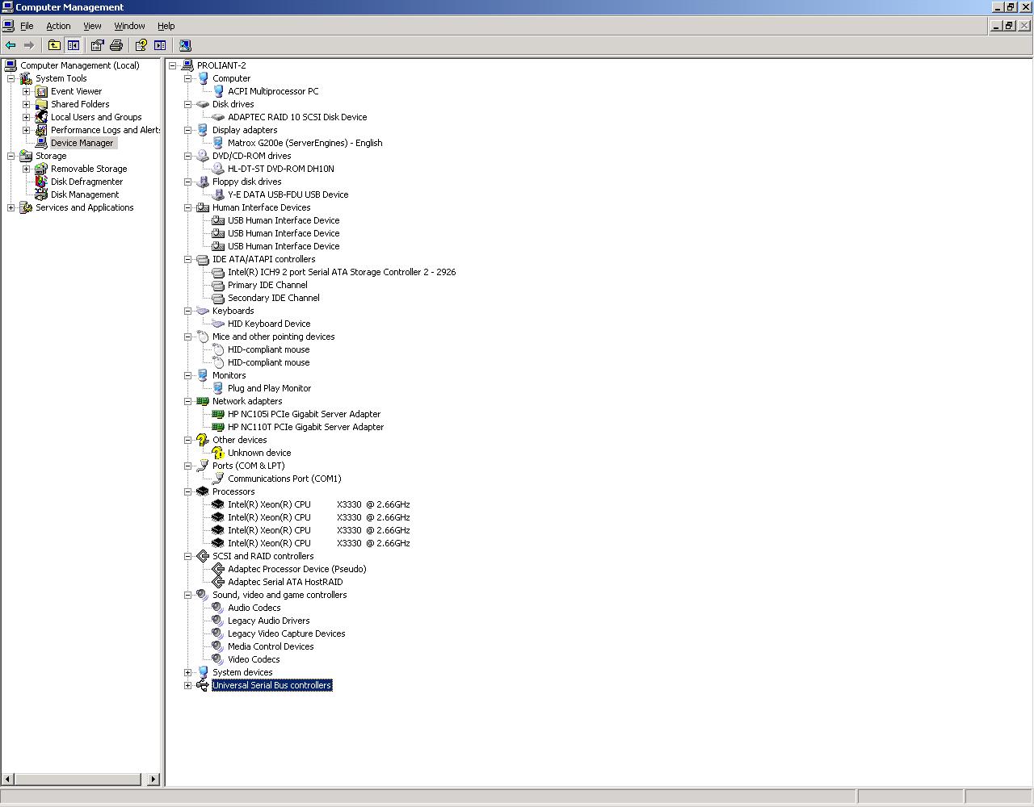The height and width of the screenshot is (807, 1034).
Task: Select Video Codecs entry
Action: click(x=254, y=659)
